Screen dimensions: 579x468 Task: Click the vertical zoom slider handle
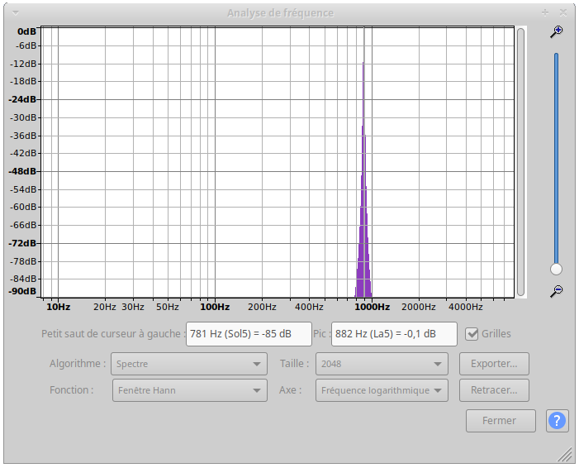coord(556,269)
